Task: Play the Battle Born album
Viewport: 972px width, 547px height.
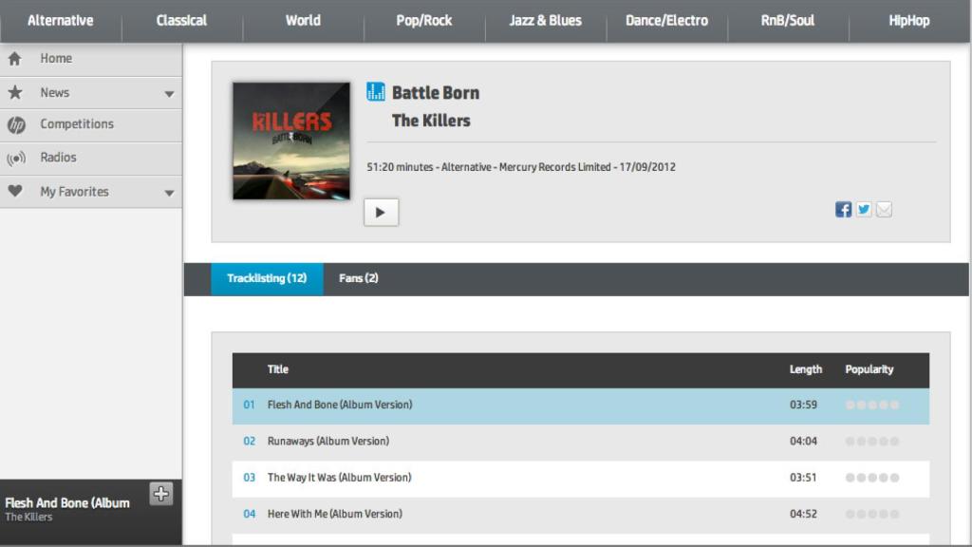Action: 381,211
